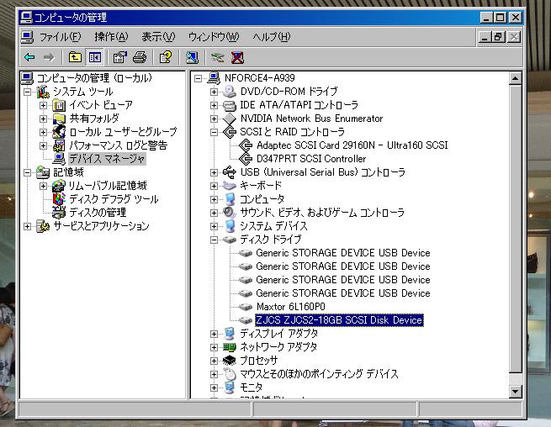Open the ヘルプ(H) menu

click(271, 36)
